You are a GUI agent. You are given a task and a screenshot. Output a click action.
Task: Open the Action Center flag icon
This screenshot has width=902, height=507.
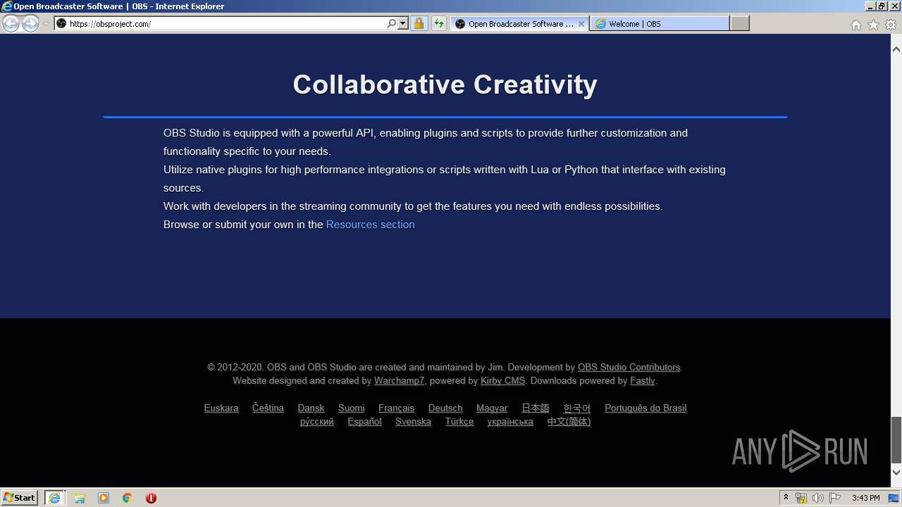[x=835, y=498]
